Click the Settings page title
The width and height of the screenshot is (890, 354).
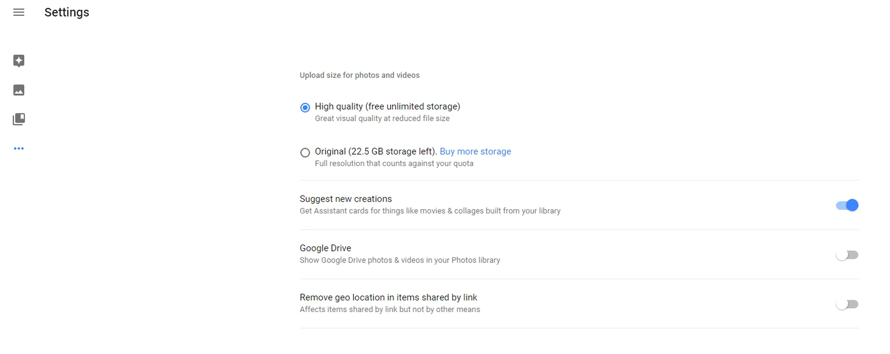(x=67, y=13)
